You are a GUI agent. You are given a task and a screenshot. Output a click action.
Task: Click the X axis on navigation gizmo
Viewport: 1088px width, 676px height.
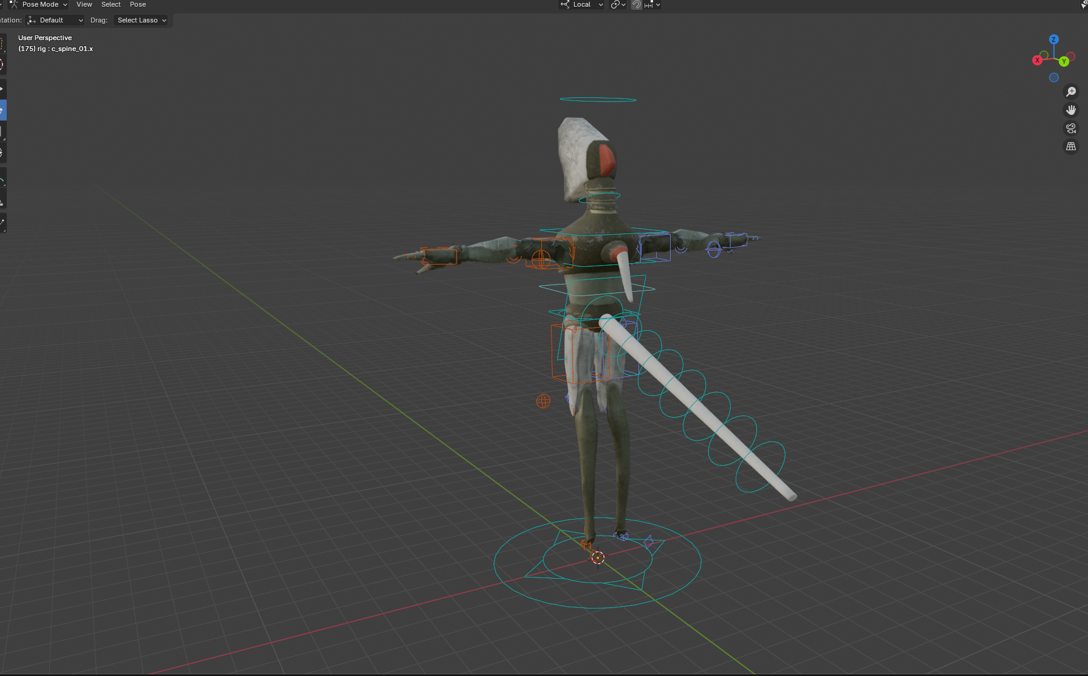point(1038,60)
